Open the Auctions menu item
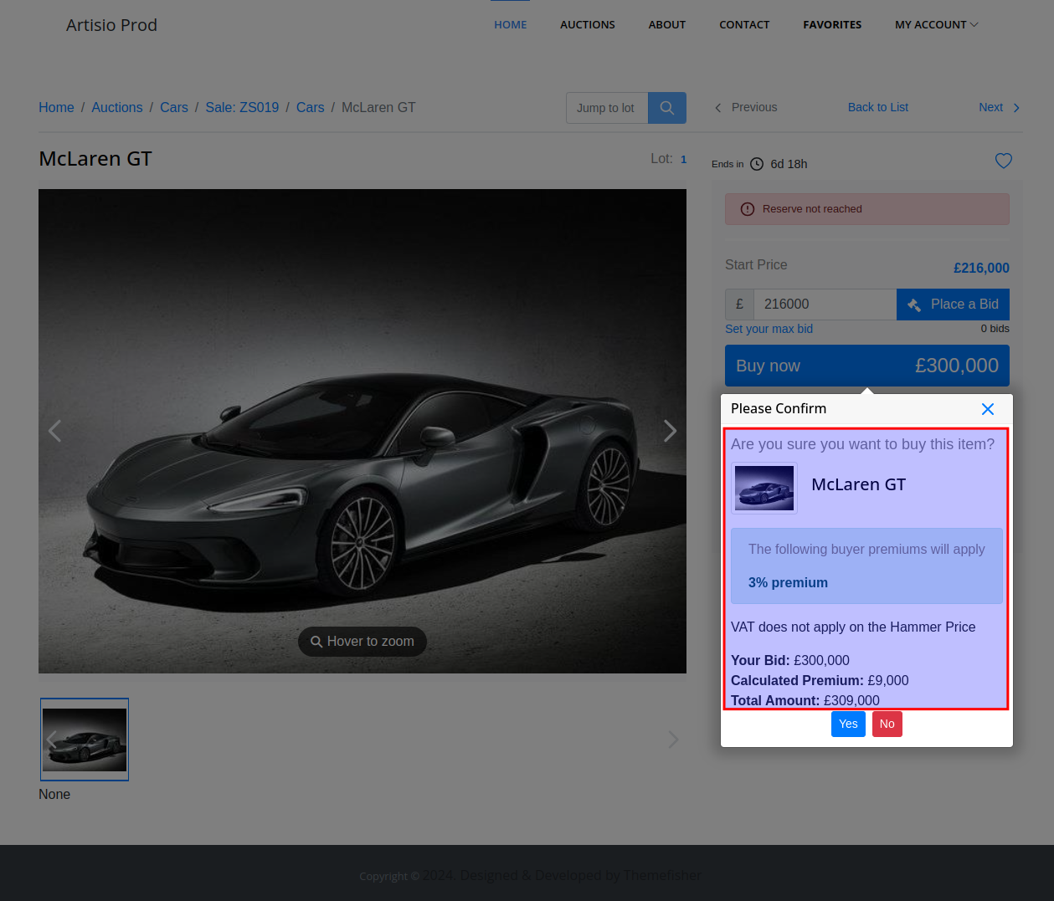The width and height of the screenshot is (1054, 901). click(587, 25)
